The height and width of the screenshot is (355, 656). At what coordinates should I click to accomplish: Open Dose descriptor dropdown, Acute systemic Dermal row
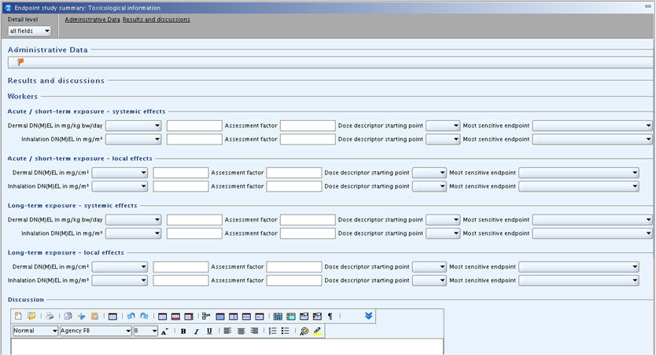(x=443, y=126)
